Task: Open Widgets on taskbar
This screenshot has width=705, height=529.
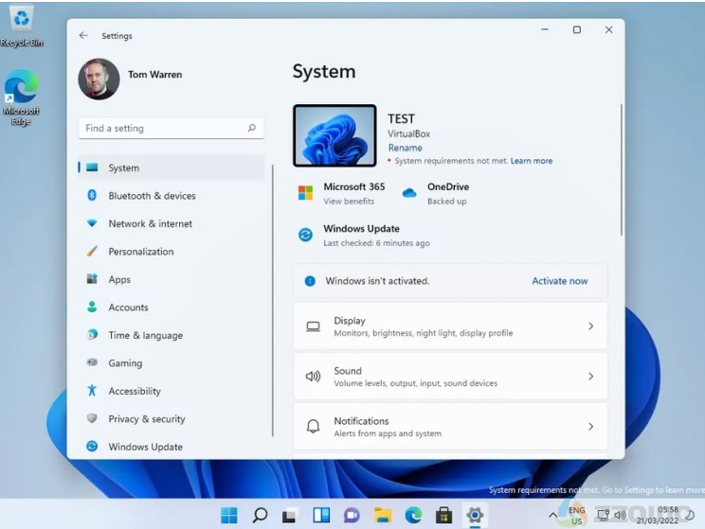Action: point(321,516)
